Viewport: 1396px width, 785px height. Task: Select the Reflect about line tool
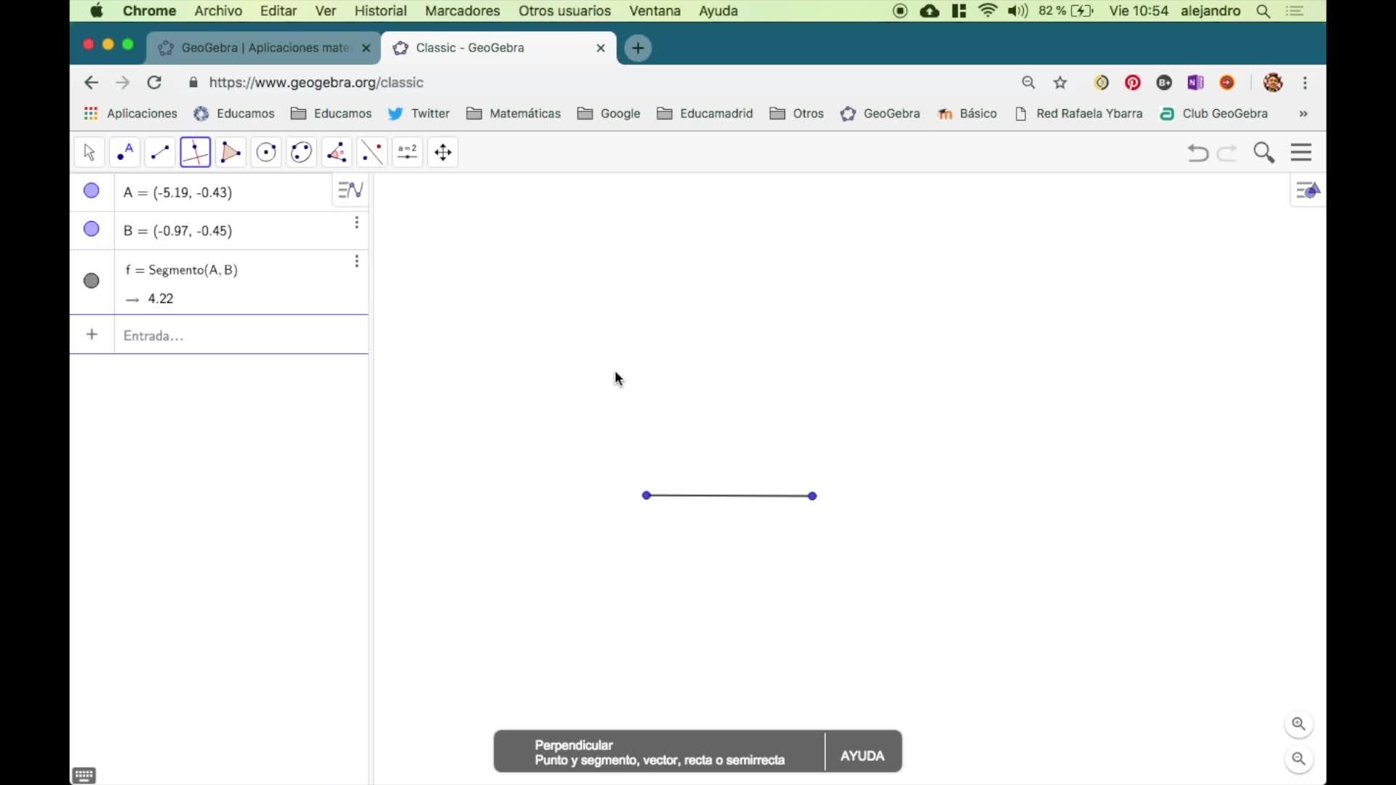click(x=372, y=153)
